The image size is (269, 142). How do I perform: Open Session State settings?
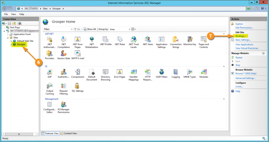tap(64, 55)
